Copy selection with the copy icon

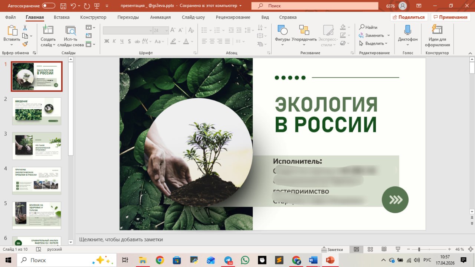25,36
